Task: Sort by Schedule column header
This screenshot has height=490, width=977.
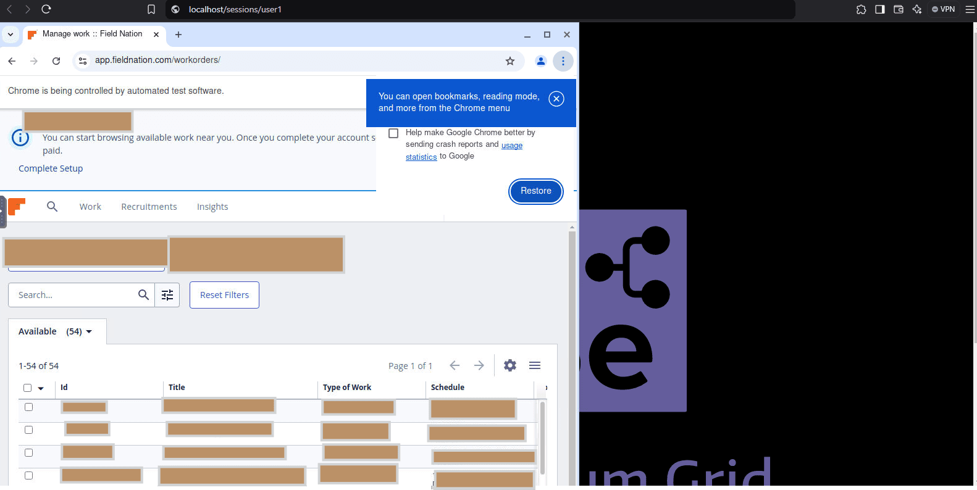Action: coord(448,388)
